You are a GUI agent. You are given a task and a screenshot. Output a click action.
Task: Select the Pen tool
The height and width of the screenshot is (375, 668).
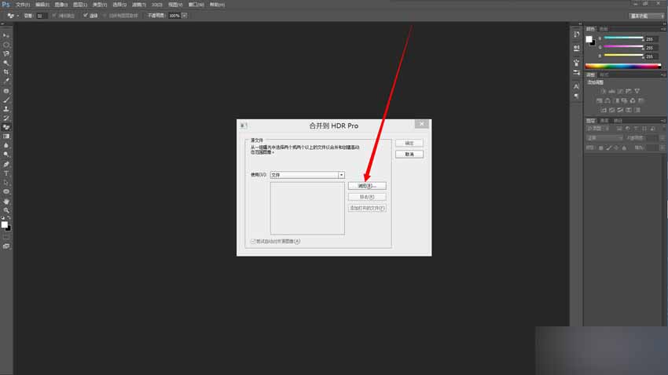6,164
